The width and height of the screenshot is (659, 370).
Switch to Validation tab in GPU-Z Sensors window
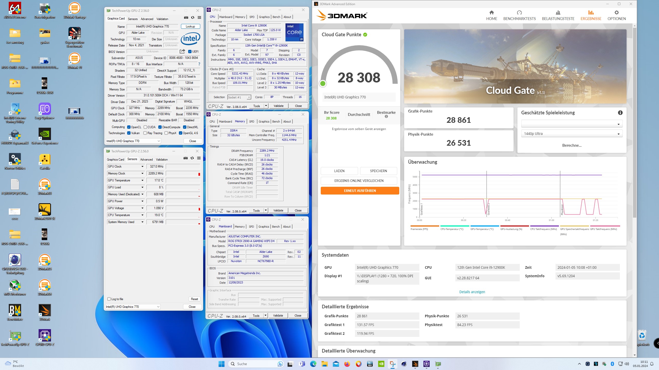(x=162, y=159)
